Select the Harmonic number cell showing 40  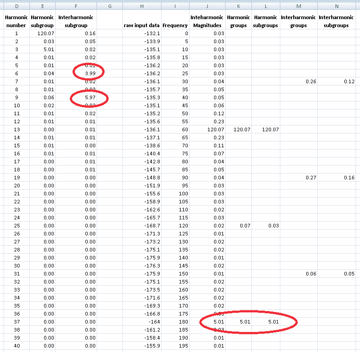[x=16, y=346]
